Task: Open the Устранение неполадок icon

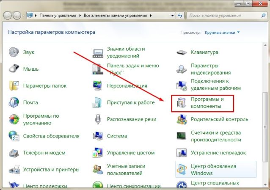Action: [182, 153]
